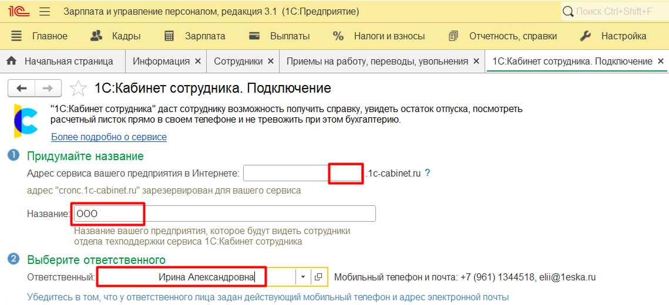Click the Выплаты card icon
Screen dimensions: 669x305
[255, 36]
